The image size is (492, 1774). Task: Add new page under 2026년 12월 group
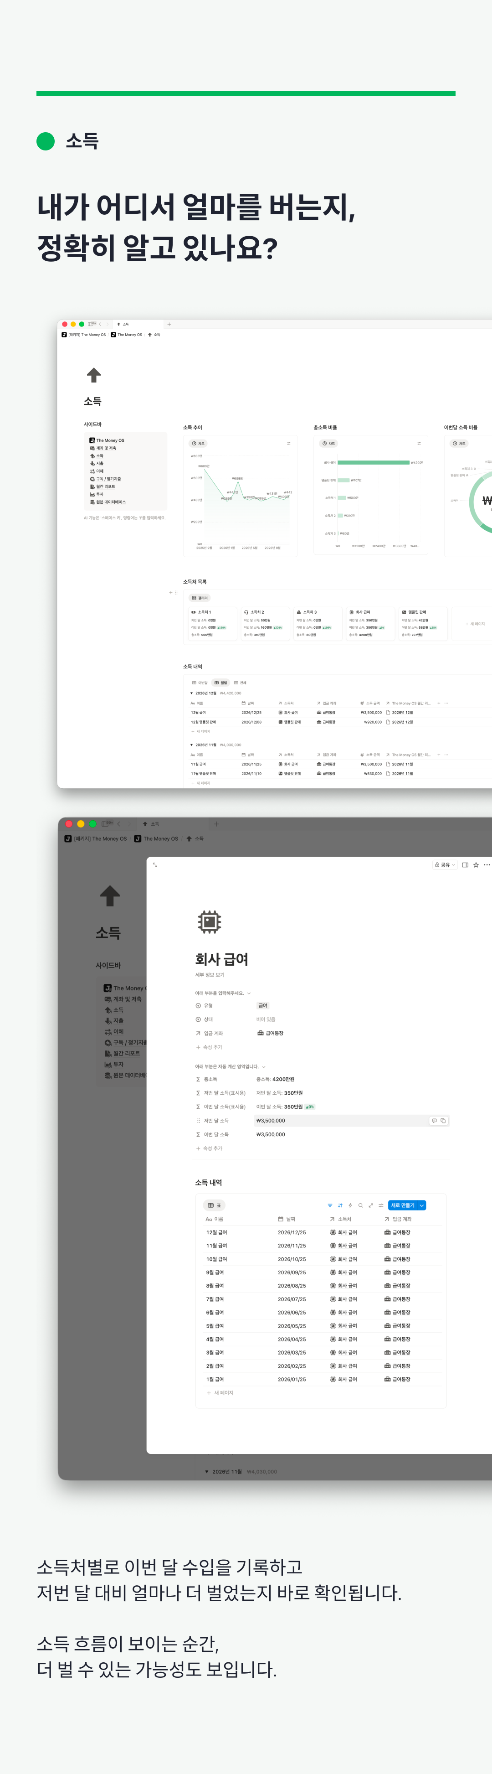point(201,731)
